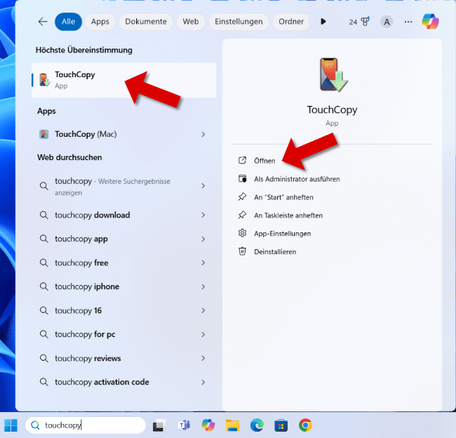Image resolution: width=456 pixels, height=438 pixels.
Task: Choose Deinstallieren to uninstall TouchCopy
Action: click(275, 252)
